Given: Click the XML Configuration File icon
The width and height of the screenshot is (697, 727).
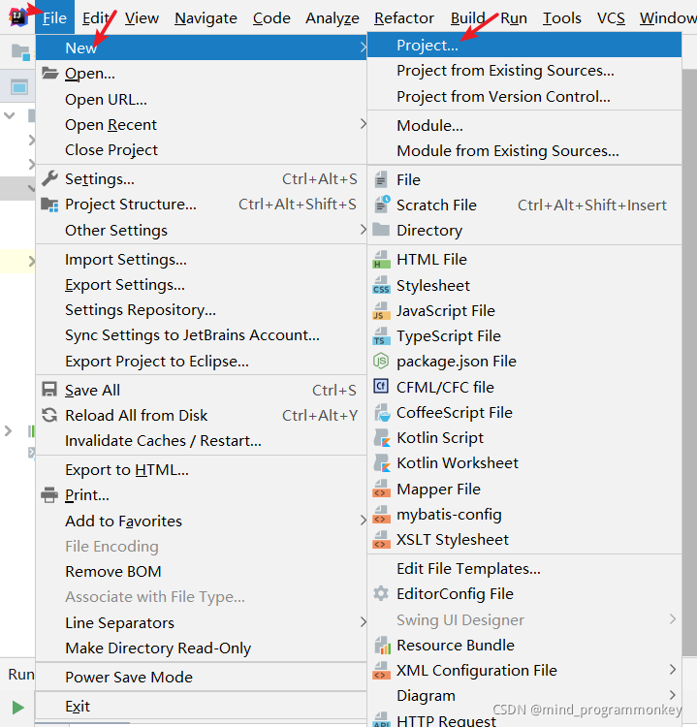Looking at the screenshot, I should coord(381,671).
